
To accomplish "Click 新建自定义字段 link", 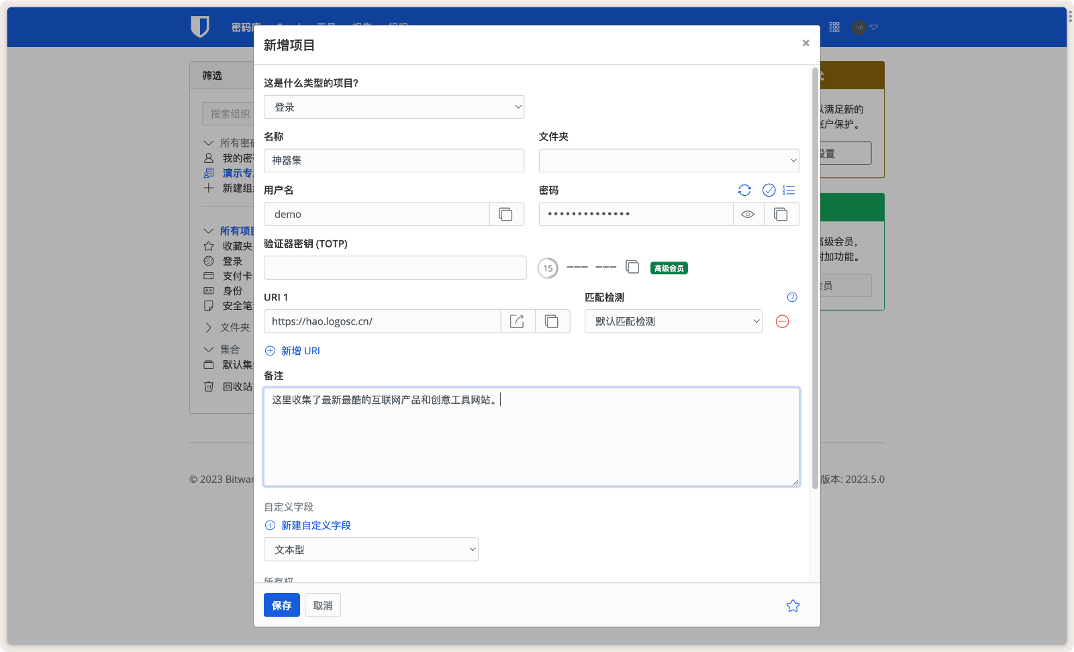I will (315, 525).
